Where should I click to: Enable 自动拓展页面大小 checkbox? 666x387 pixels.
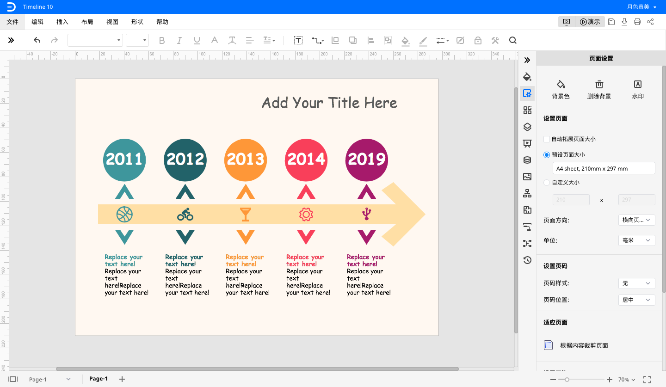(547, 139)
